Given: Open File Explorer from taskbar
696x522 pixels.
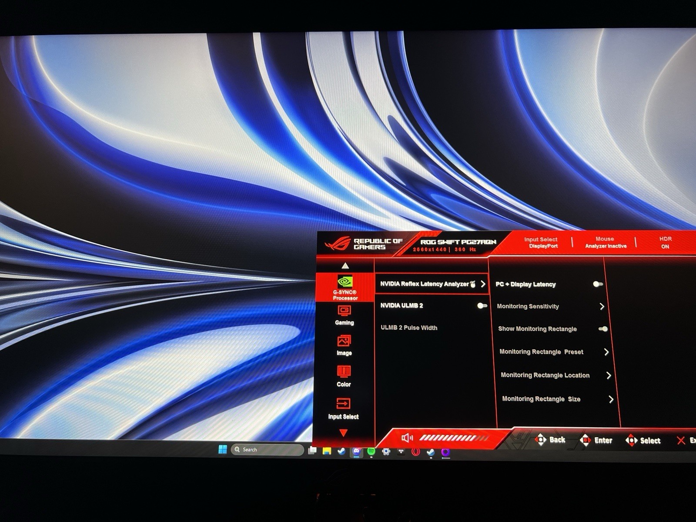Looking at the screenshot, I should pyautogui.click(x=327, y=451).
